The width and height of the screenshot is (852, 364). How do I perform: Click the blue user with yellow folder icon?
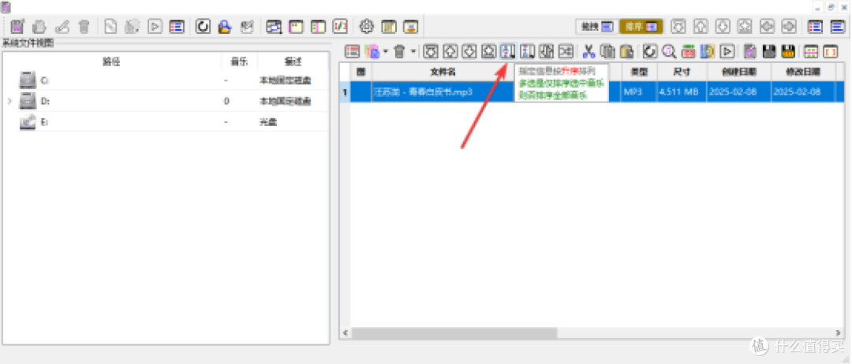(x=225, y=26)
